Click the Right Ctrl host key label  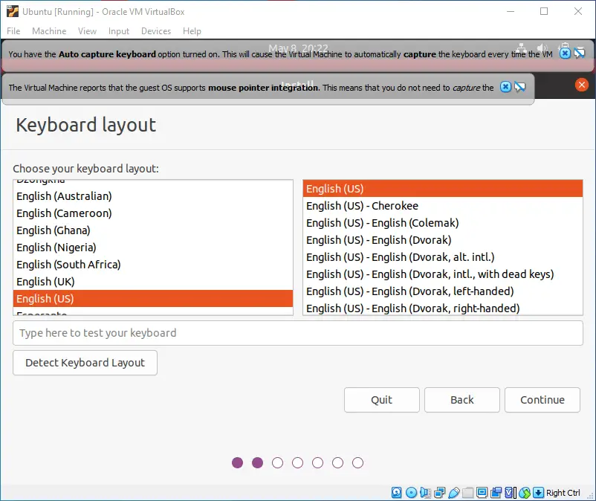tap(563, 493)
